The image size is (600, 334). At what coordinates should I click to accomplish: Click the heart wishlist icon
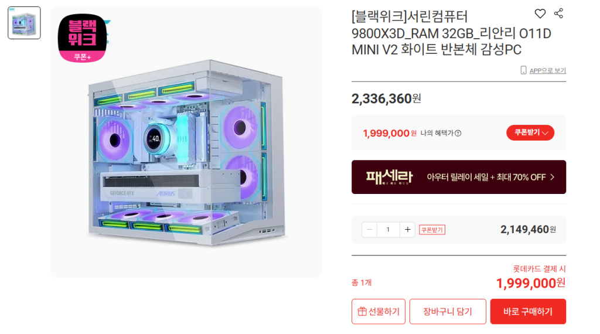coord(540,14)
